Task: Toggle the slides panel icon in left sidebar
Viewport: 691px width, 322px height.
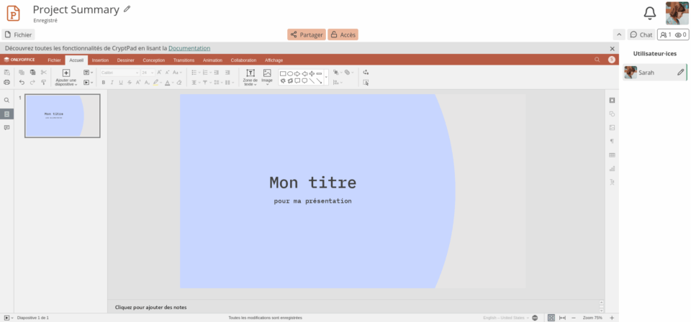Action: click(6, 114)
